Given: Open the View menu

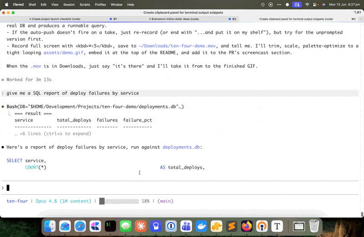Looking at the screenshot, I should point(55,5).
